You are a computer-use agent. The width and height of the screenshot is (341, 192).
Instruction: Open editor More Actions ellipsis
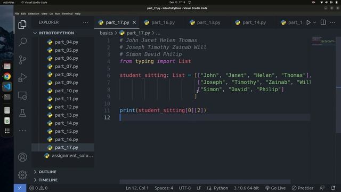coord(332,22)
